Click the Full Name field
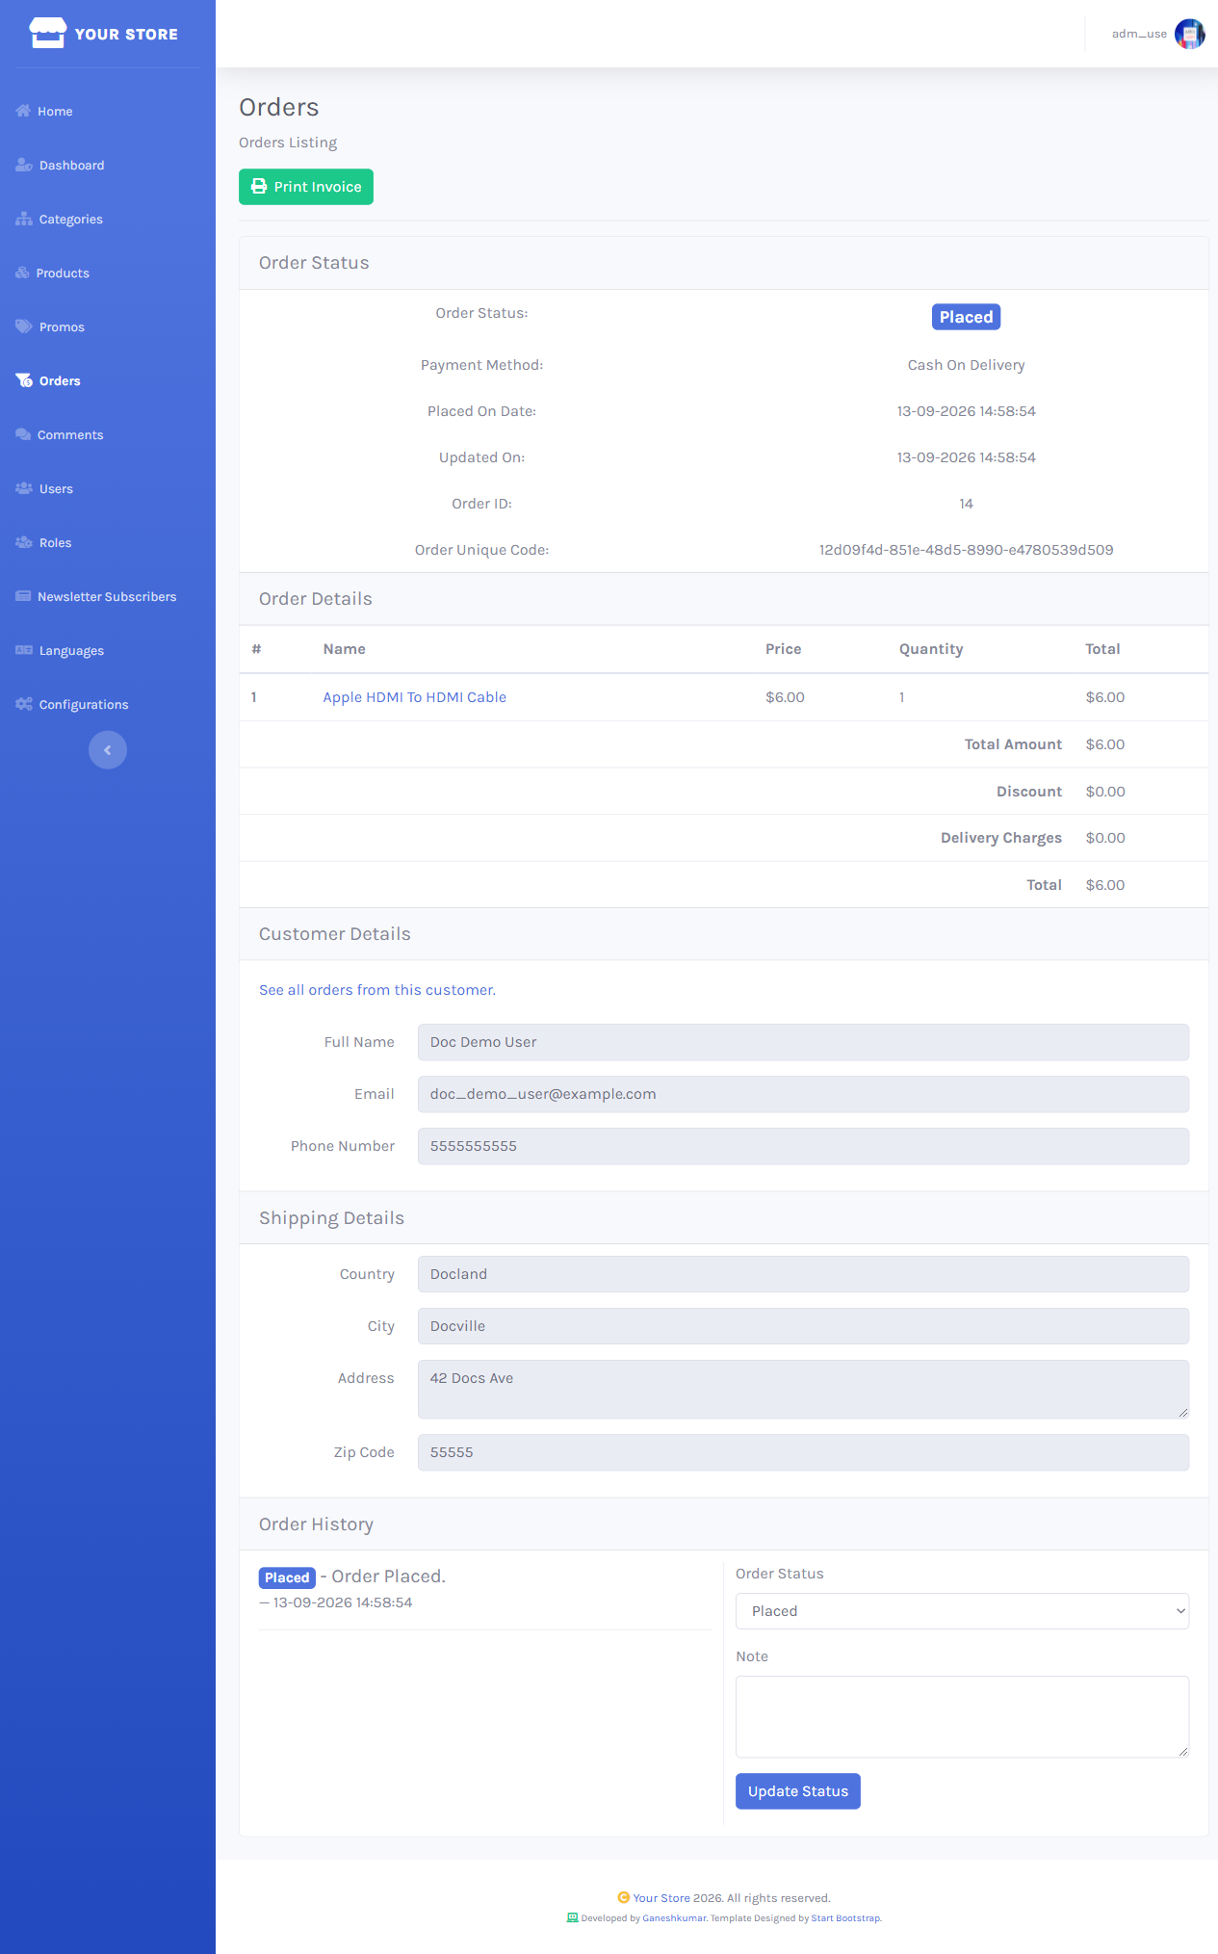 [x=803, y=1042]
